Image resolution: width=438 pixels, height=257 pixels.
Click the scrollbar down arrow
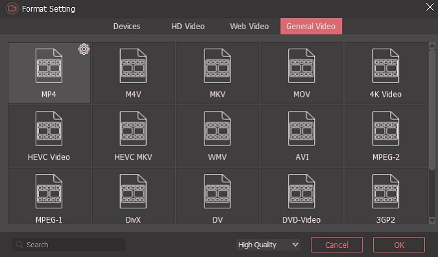pos(432,221)
